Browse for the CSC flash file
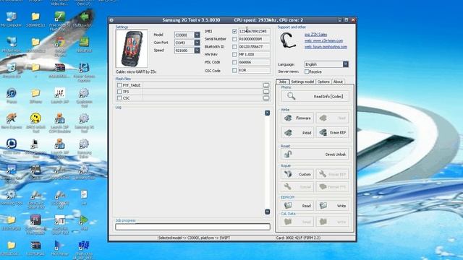The height and width of the screenshot is (260, 463). [266, 98]
